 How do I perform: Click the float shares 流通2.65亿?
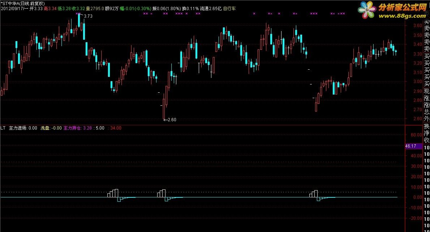coord(211,9)
